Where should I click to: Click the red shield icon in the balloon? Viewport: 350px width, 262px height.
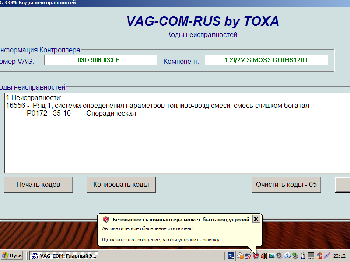105,220
